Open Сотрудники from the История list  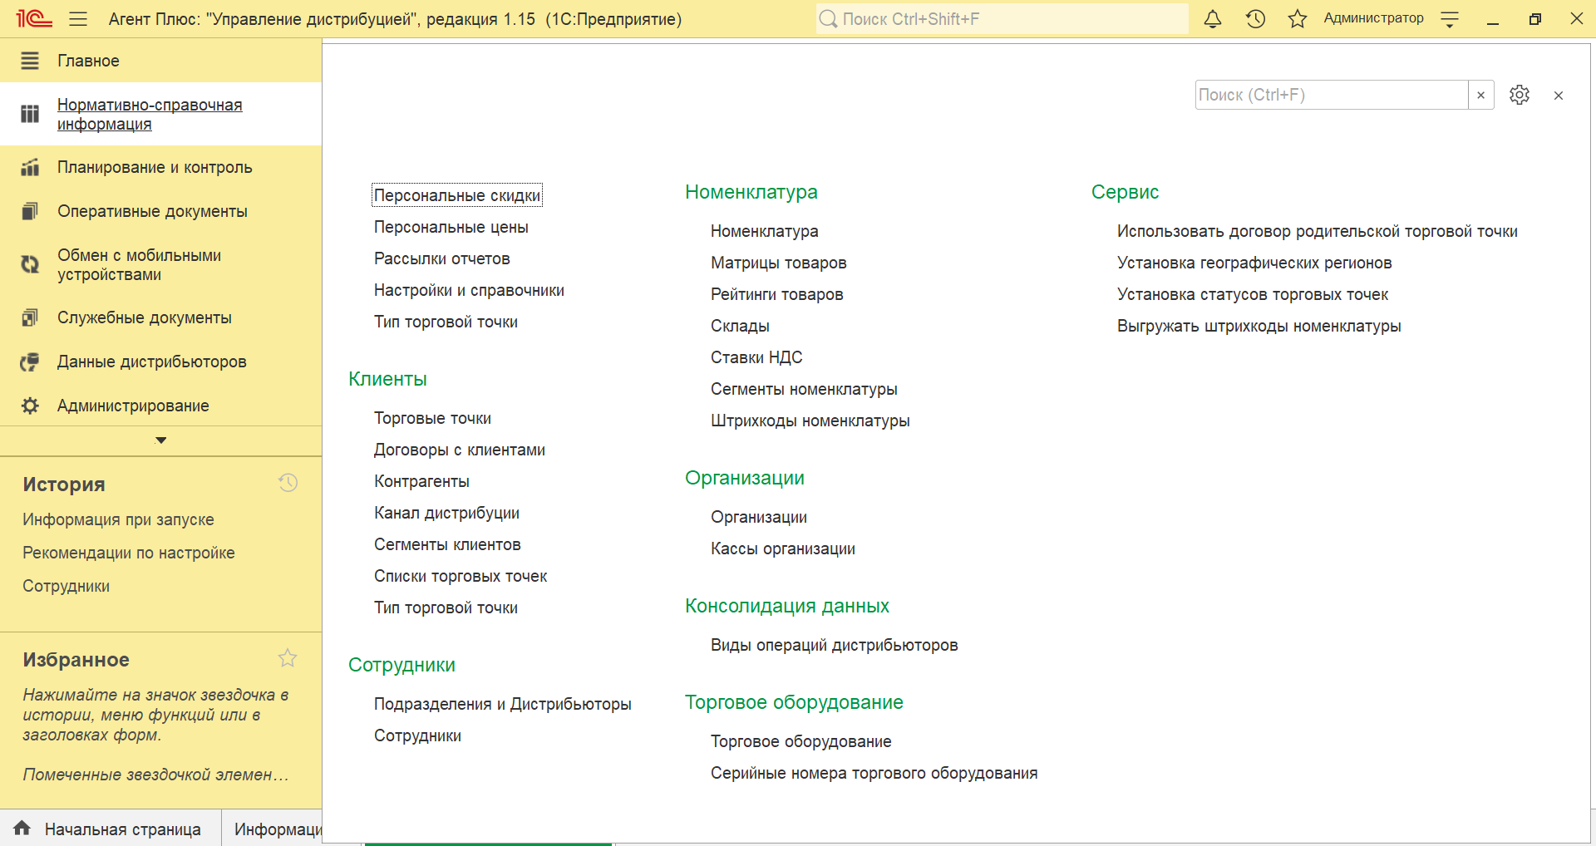[66, 586]
